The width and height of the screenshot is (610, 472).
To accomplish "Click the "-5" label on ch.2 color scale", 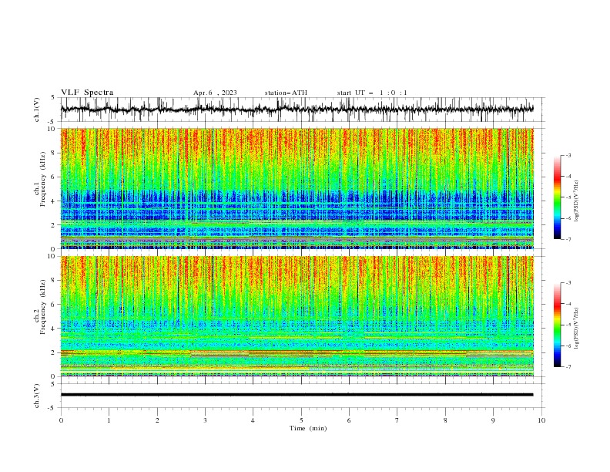I will (568, 325).
